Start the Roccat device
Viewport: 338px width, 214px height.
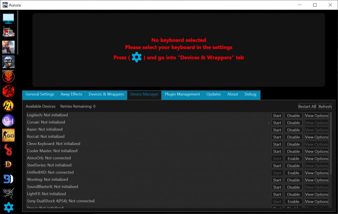click(277, 137)
